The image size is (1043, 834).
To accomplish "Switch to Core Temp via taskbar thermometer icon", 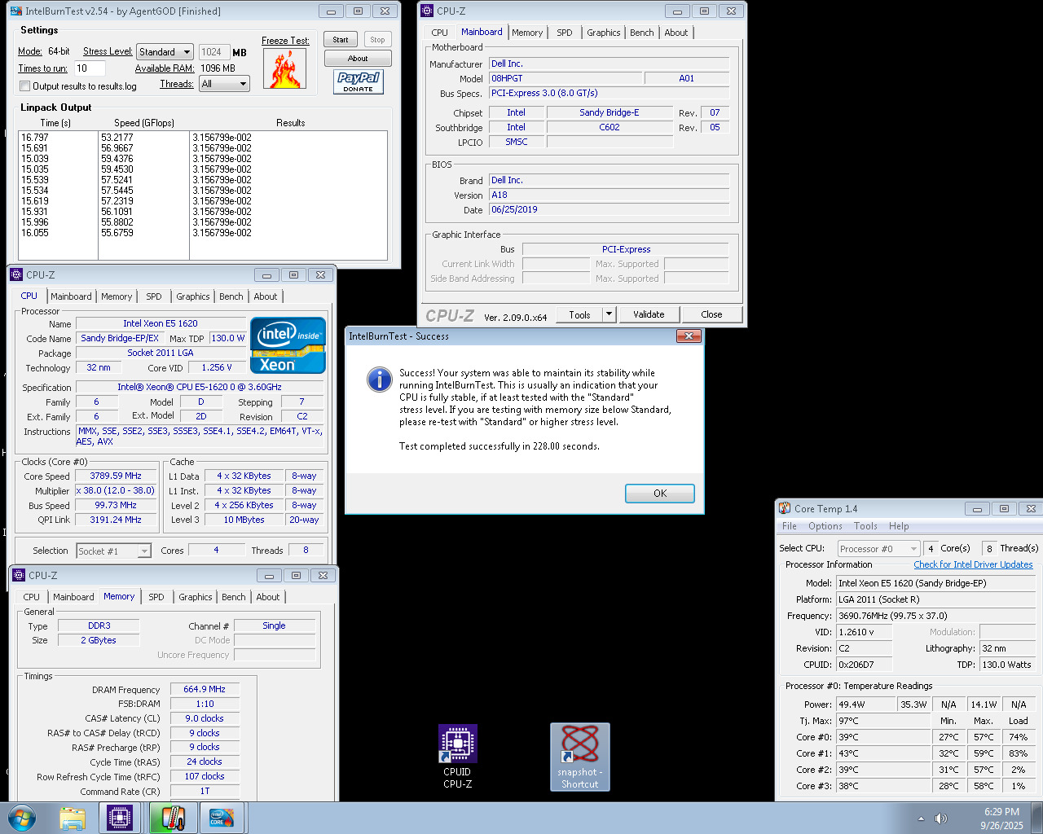I will tap(172, 818).
